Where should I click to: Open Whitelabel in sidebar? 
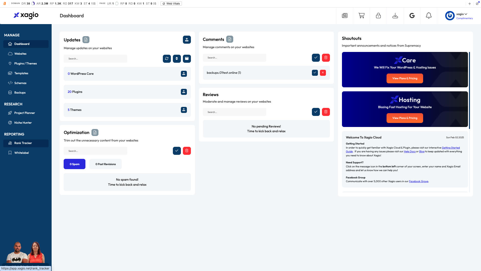(x=26, y=153)
